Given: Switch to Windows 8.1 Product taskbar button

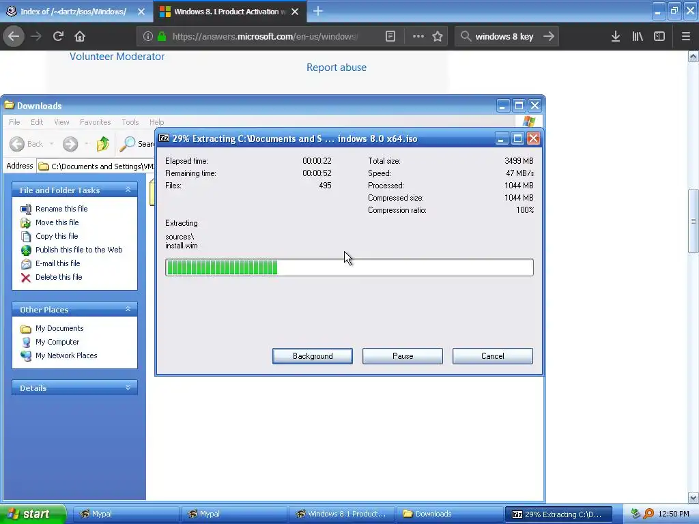Looking at the screenshot, I should (341, 514).
